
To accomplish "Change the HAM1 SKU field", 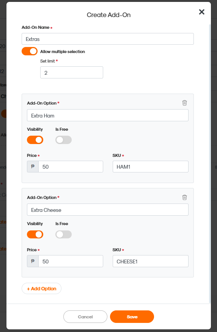I will pyautogui.click(x=151, y=167).
